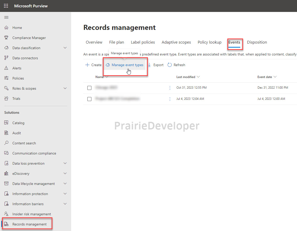Sort by the Last modified column header
Image resolution: width=297 pixels, height=231 pixels.
(188, 77)
